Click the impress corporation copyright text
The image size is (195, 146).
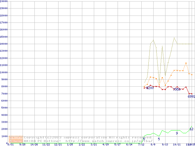click(x=88, y=137)
